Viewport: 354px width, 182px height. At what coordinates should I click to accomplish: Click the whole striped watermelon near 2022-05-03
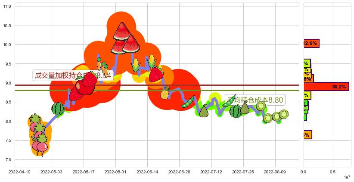pos(58,109)
